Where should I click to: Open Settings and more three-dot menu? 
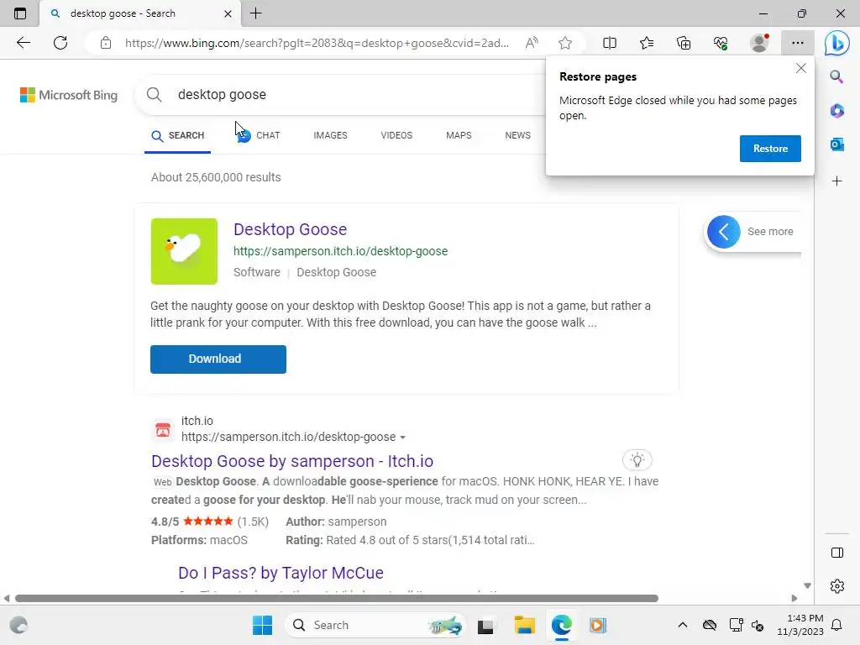798,43
